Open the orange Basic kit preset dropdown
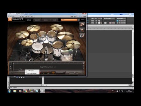 tap(70, 20)
